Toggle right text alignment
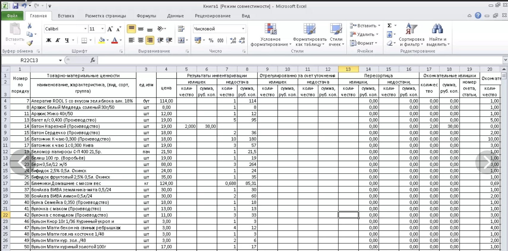Viewport: 508px width, 251px height. 150,40
